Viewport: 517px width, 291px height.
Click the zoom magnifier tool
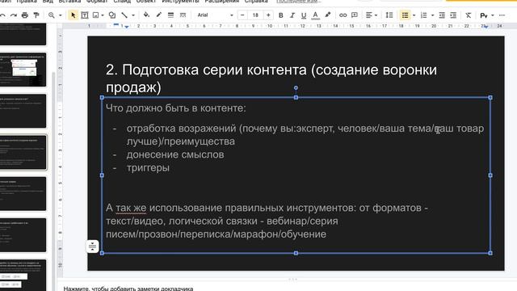pos(52,15)
